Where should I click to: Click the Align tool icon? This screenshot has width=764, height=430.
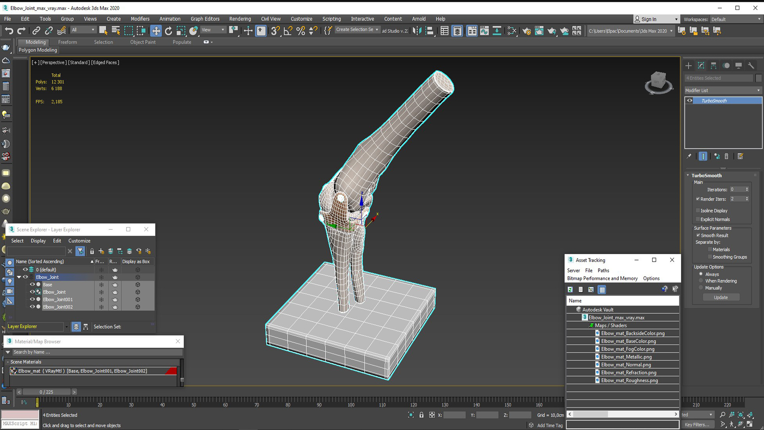[x=430, y=31]
